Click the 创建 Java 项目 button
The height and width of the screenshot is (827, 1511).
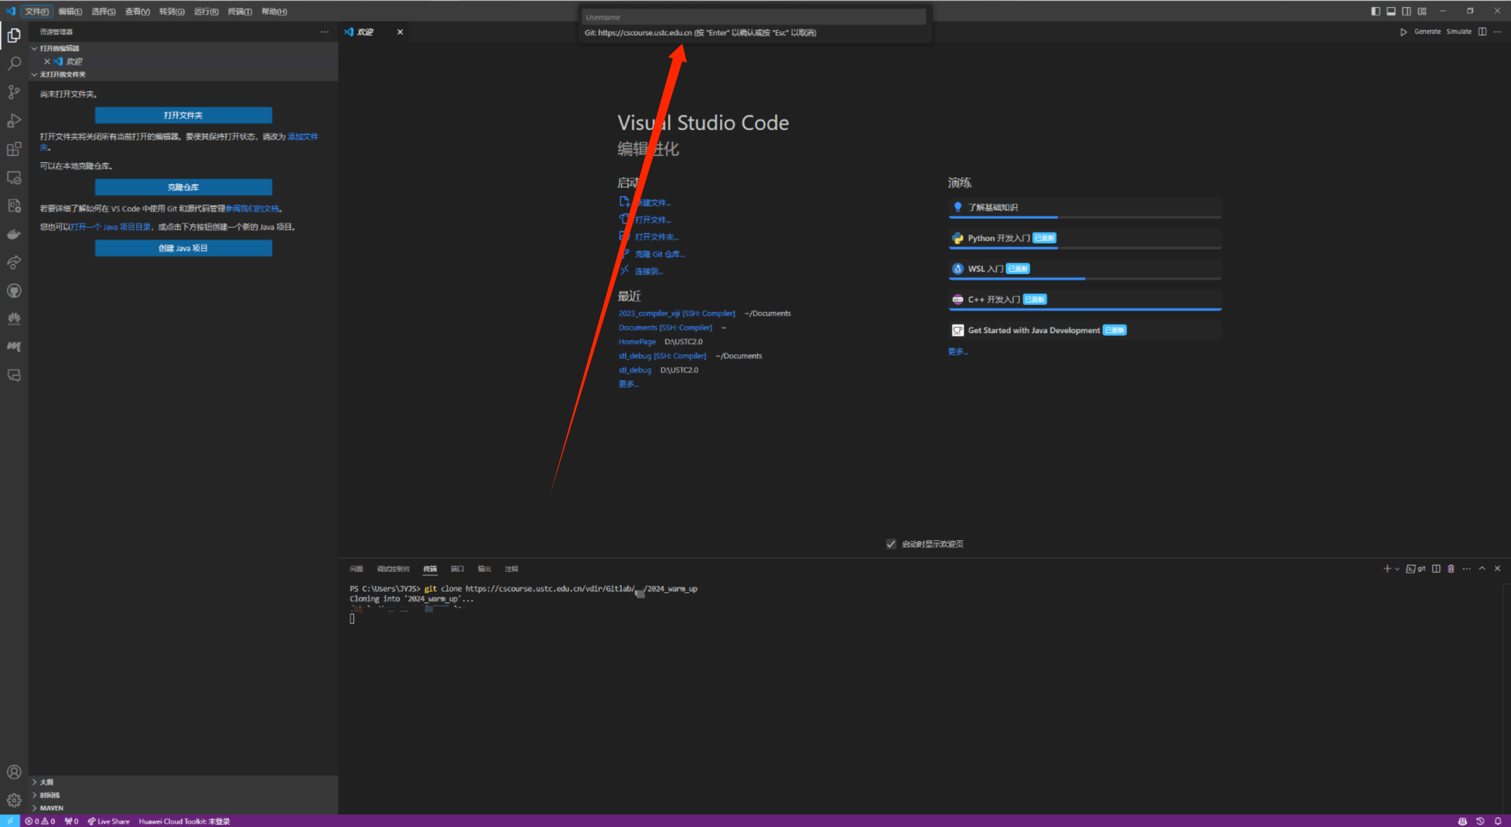click(184, 248)
